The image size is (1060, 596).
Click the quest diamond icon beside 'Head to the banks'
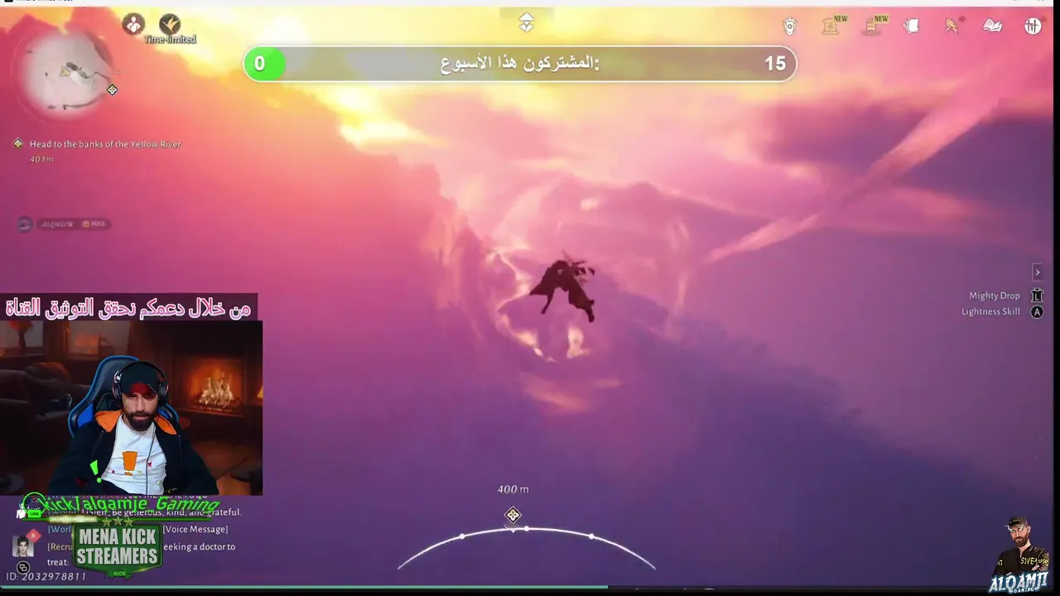coord(18,143)
